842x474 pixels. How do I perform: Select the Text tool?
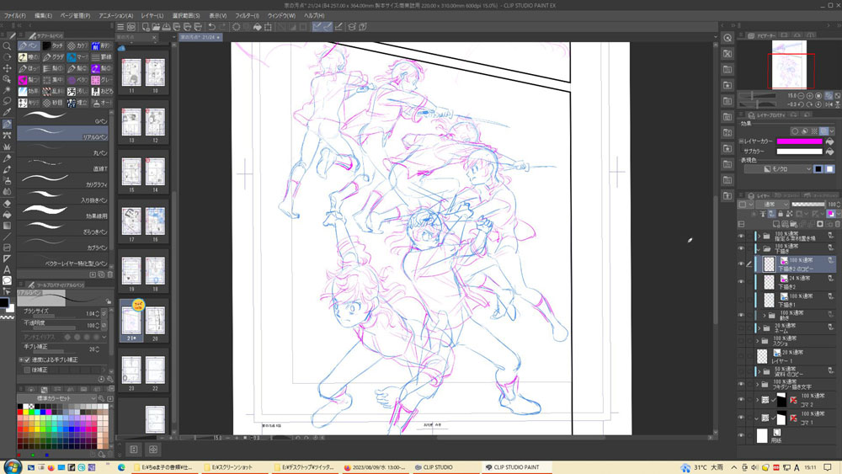pyautogui.click(x=7, y=270)
